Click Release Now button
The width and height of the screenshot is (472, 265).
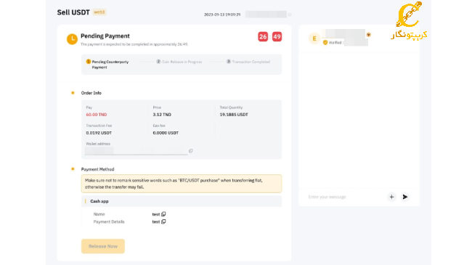103,246
